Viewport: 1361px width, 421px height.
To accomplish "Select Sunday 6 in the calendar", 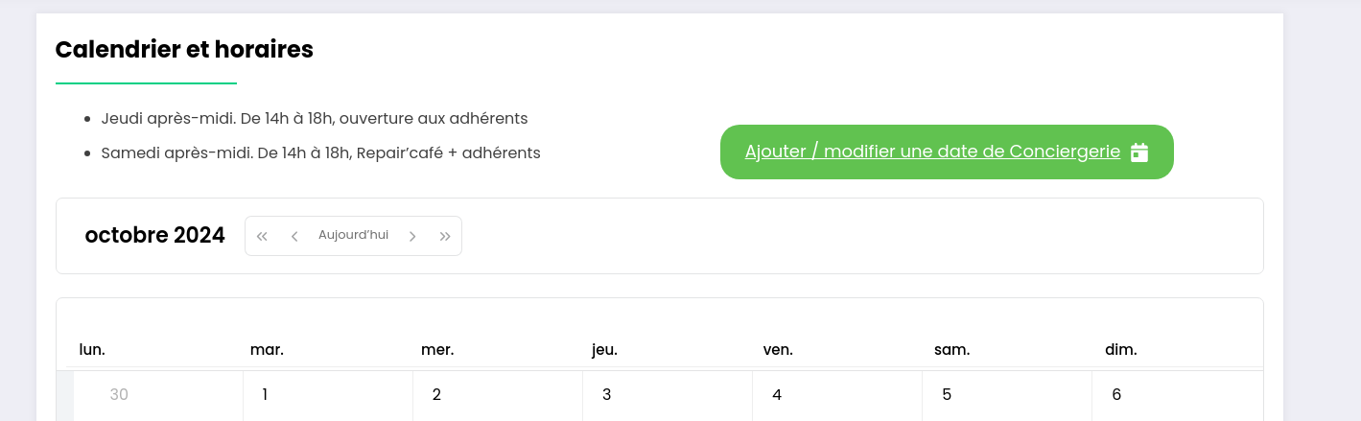I will (1178, 396).
